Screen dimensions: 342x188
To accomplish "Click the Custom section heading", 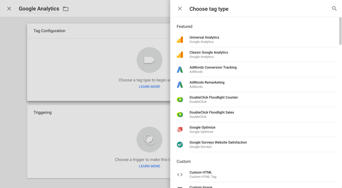I will [x=183, y=161].
